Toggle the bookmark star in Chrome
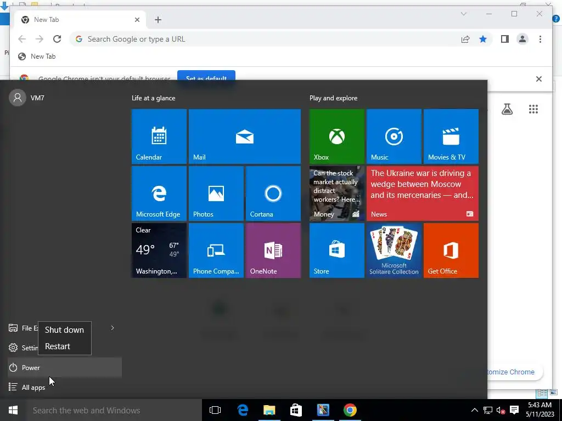 coord(483,39)
